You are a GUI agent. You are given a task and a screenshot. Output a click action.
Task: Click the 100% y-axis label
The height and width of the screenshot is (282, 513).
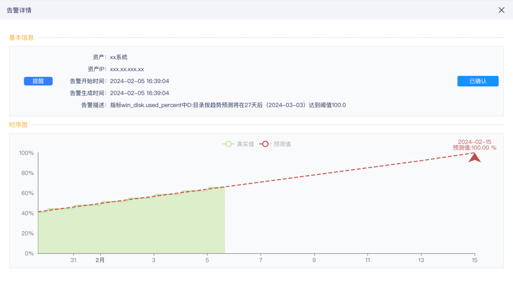(27, 153)
